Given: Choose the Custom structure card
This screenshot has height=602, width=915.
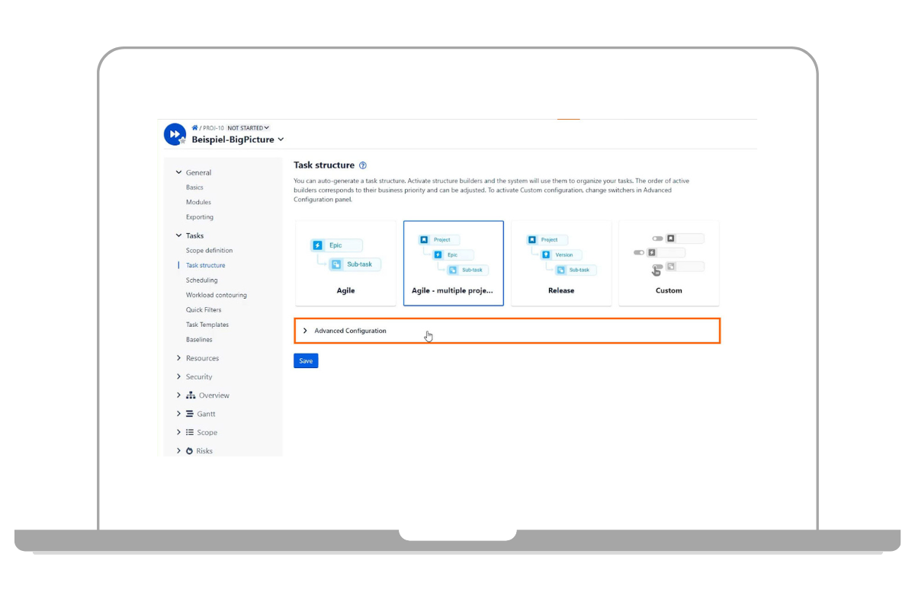Looking at the screenshot, I should pos(668,263).
